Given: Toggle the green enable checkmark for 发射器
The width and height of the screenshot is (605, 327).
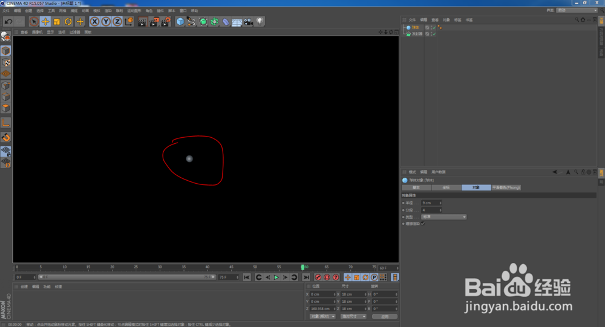Looking at the screenshot, I should point(434,34).
